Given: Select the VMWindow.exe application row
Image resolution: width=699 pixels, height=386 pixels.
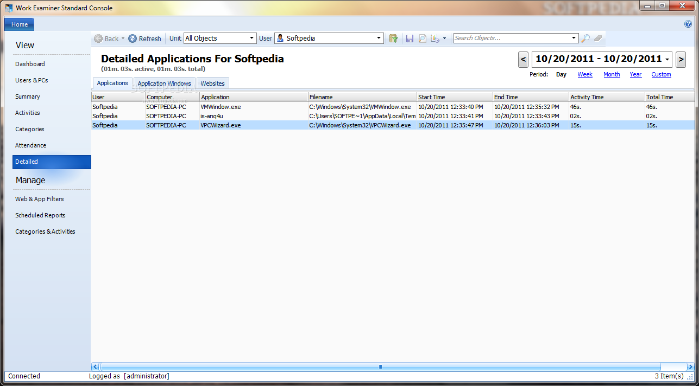Looking at the screenshot, I should tap(393, 107).
